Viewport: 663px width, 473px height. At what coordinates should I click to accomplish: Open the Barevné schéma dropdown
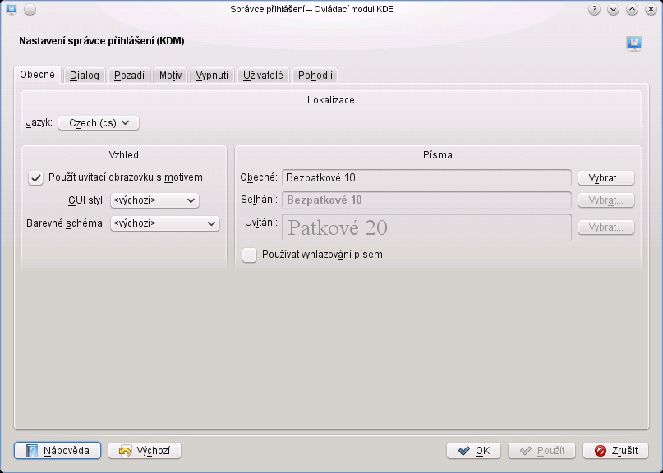pyautogui.click(x=165, y=223)
